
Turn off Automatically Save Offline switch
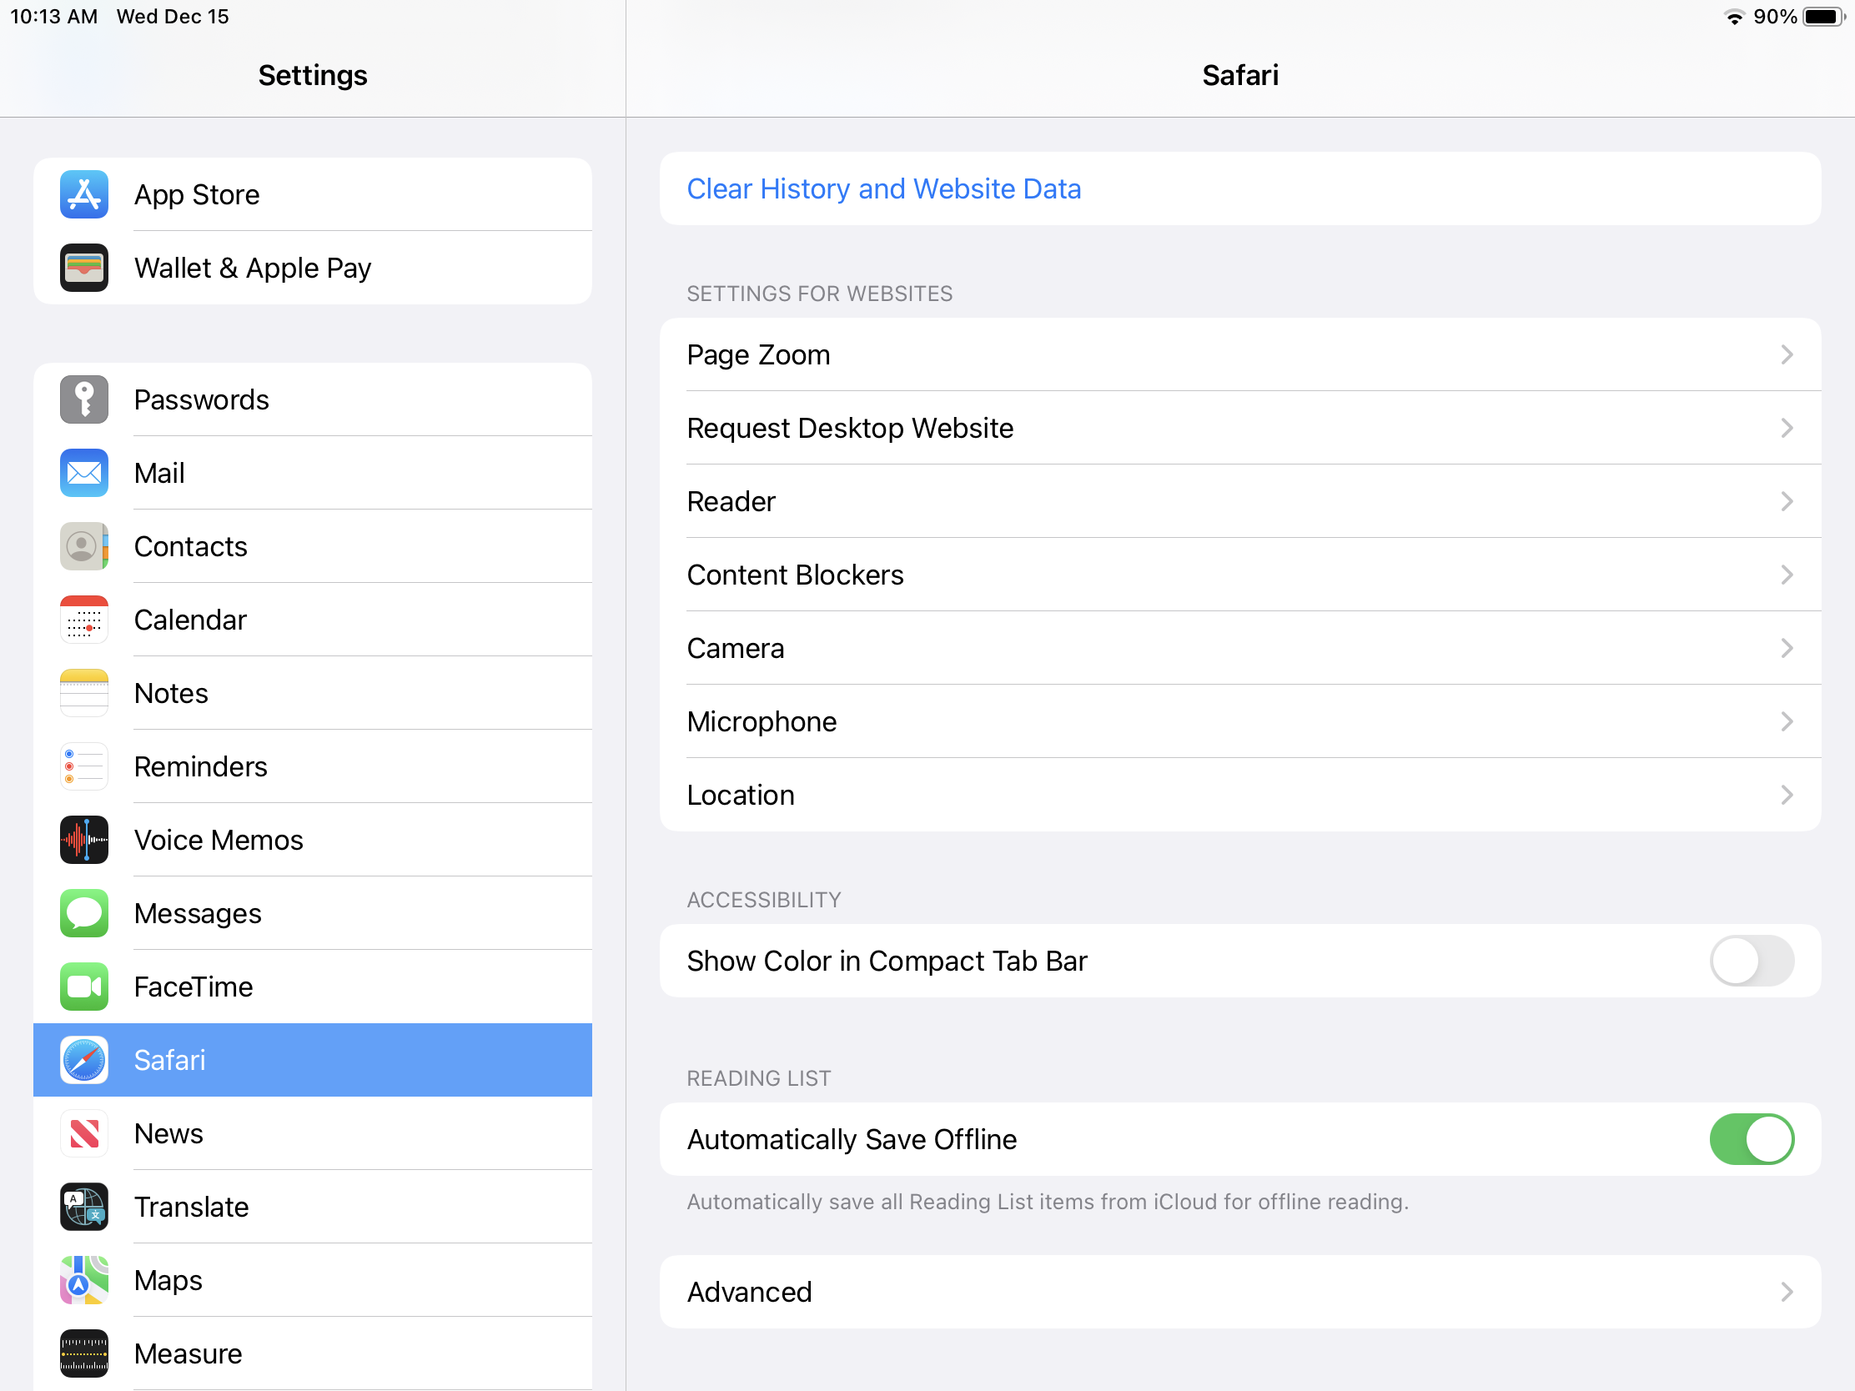tap(1751, 1139)
